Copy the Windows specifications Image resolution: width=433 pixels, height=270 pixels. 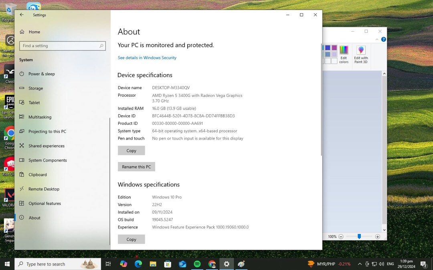click(131, 239)
